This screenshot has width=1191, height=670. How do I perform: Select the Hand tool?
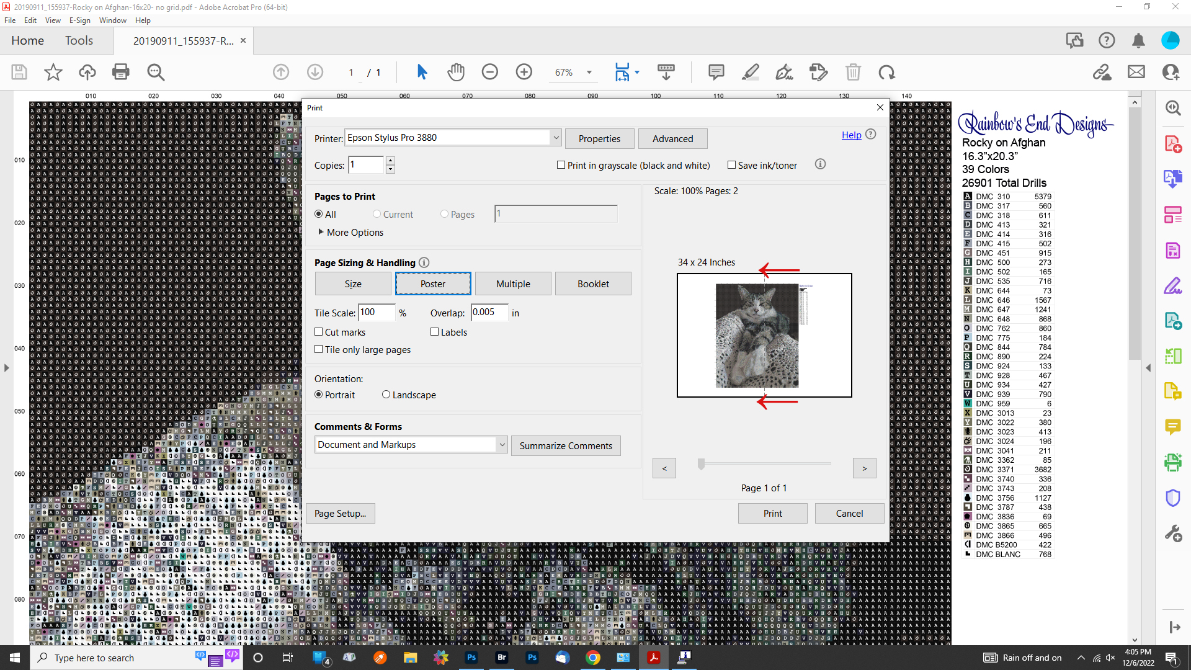point(456,72)
